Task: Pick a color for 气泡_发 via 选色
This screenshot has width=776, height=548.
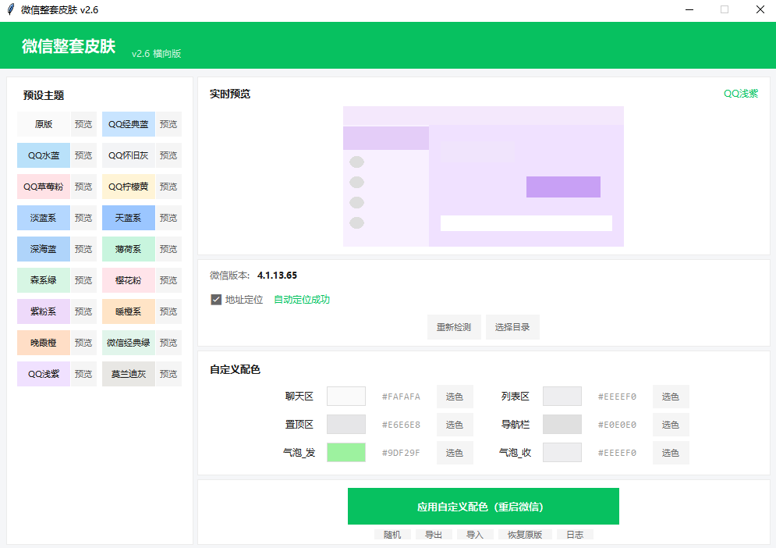Action: pos(455,453)
